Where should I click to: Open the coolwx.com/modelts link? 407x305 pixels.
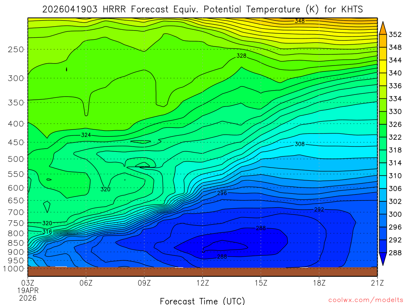366,300
